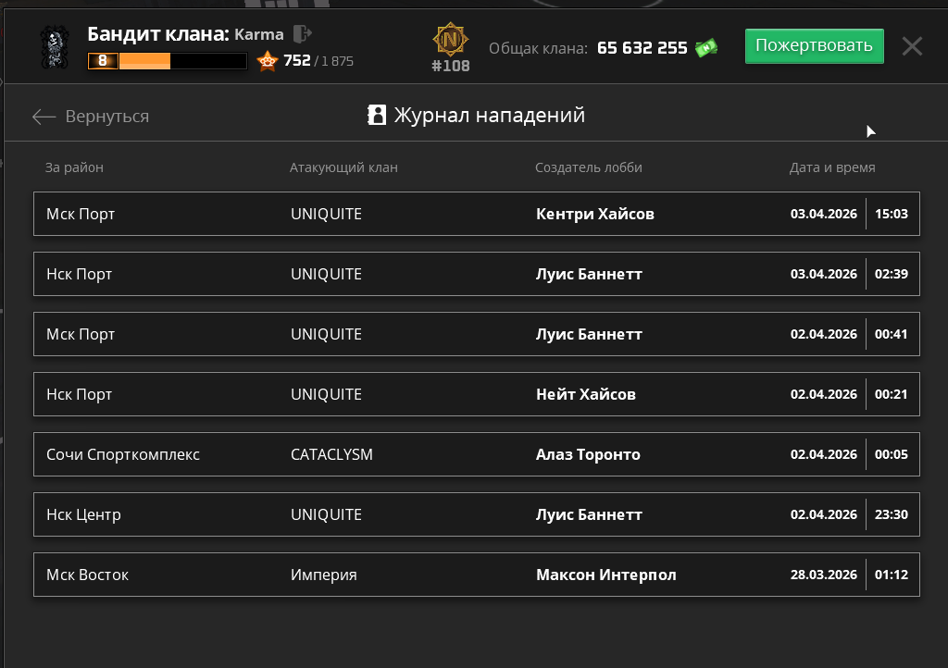Click lobby creator Нейт Хайсов
The width and height of the screenshot is (948, 668).
(x=585, y=394)
